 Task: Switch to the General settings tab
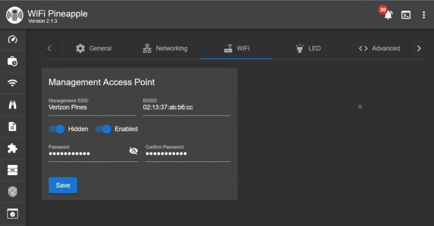pyautogui.click(x=94, y=48)
